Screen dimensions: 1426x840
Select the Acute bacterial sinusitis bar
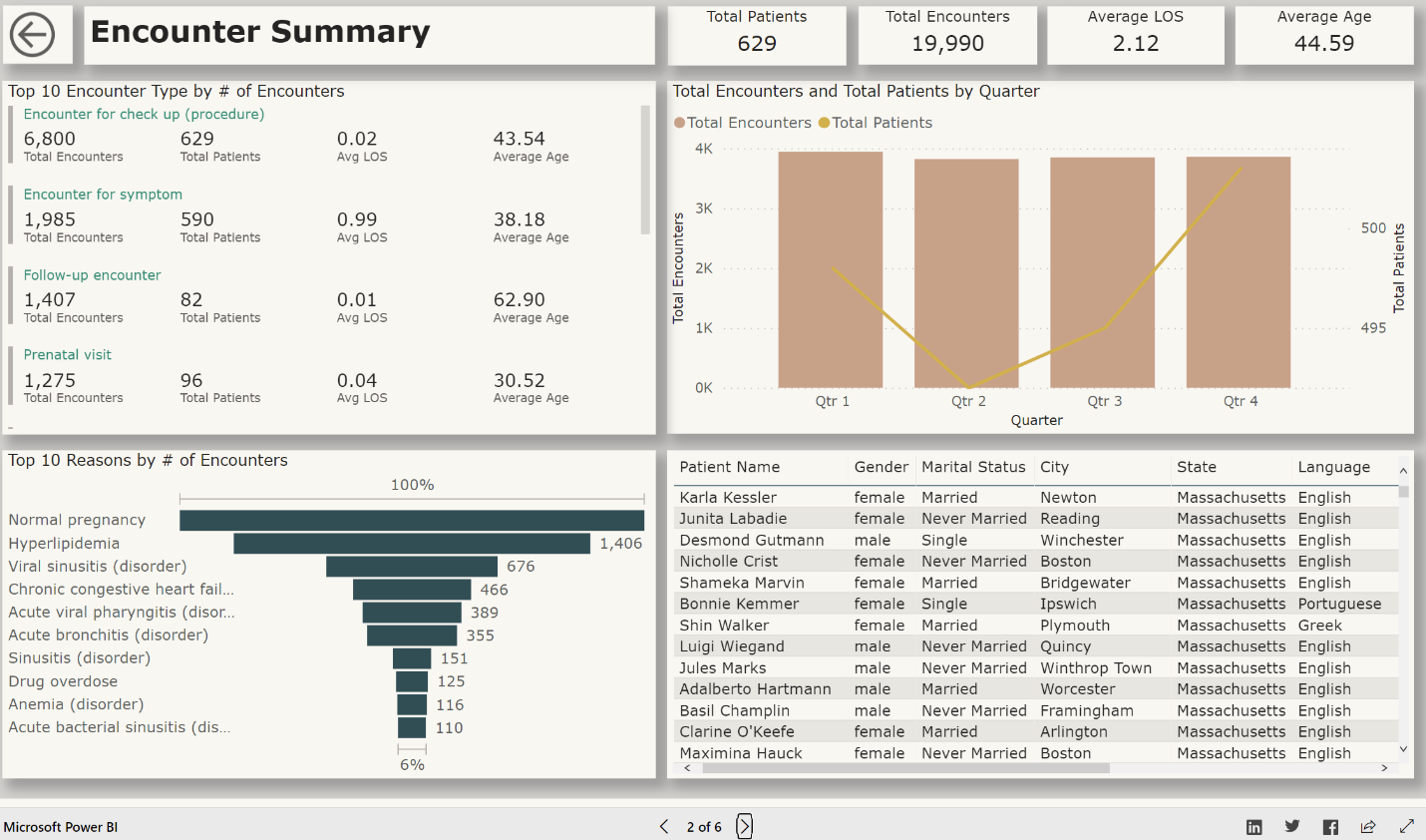coord(412,726)
